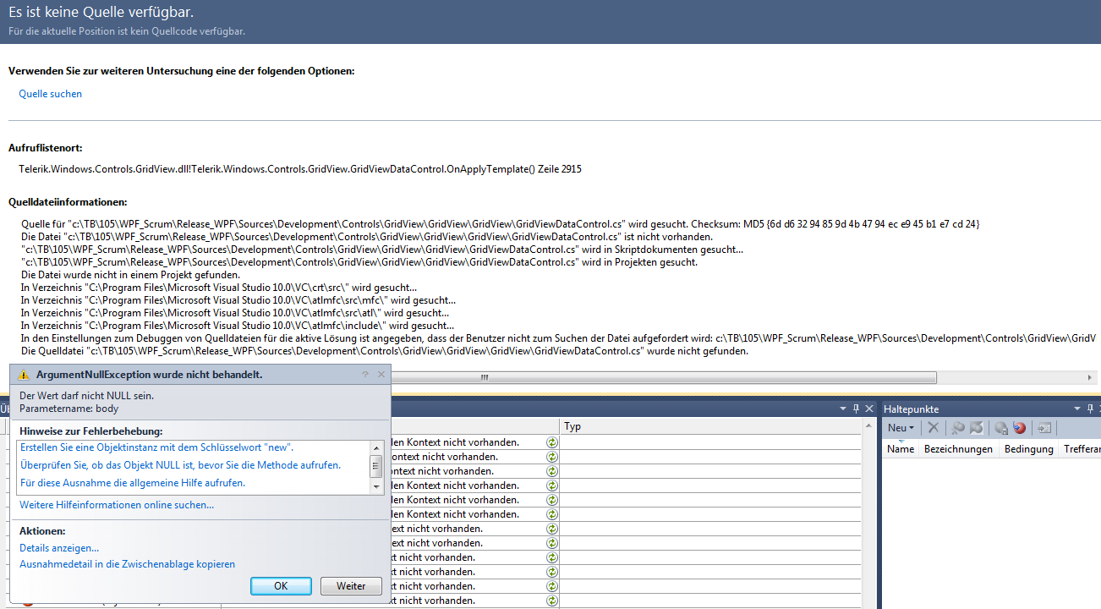
Task: Click the Name column header in Haltepunkte
Action: tap(901, 449)
